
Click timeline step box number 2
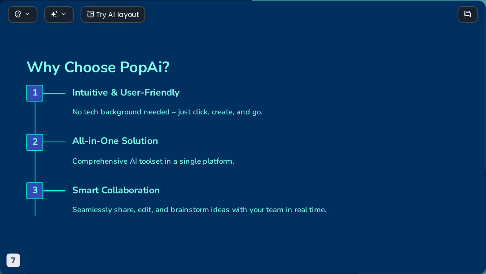point(35,142)
